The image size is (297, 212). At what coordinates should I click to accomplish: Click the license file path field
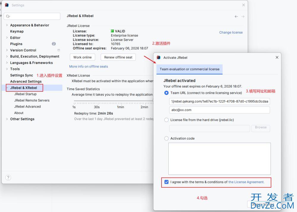[x=209, y=128]
